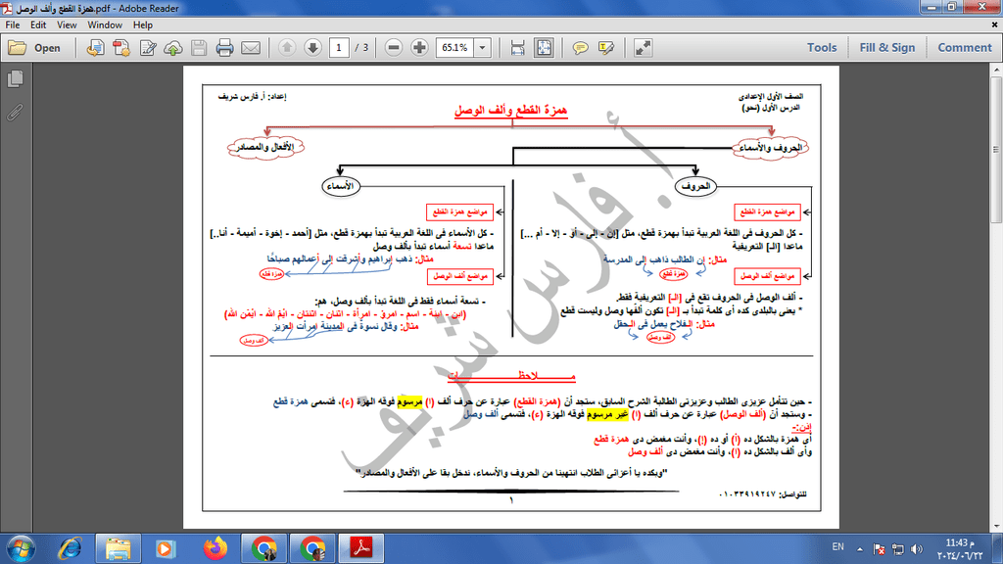Click the network tray icon

(x=898, y=549)
